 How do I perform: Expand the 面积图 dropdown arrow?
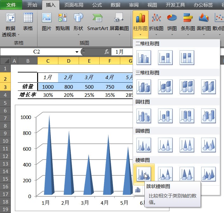204,34
